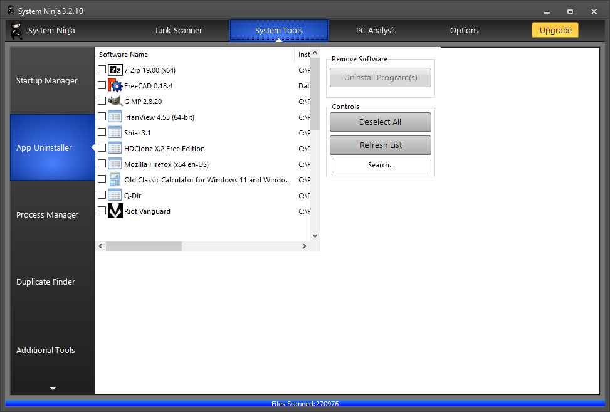The image size is (610, 412).
Task: Click the FreeCAD gear icon
Action: (115, 85)
